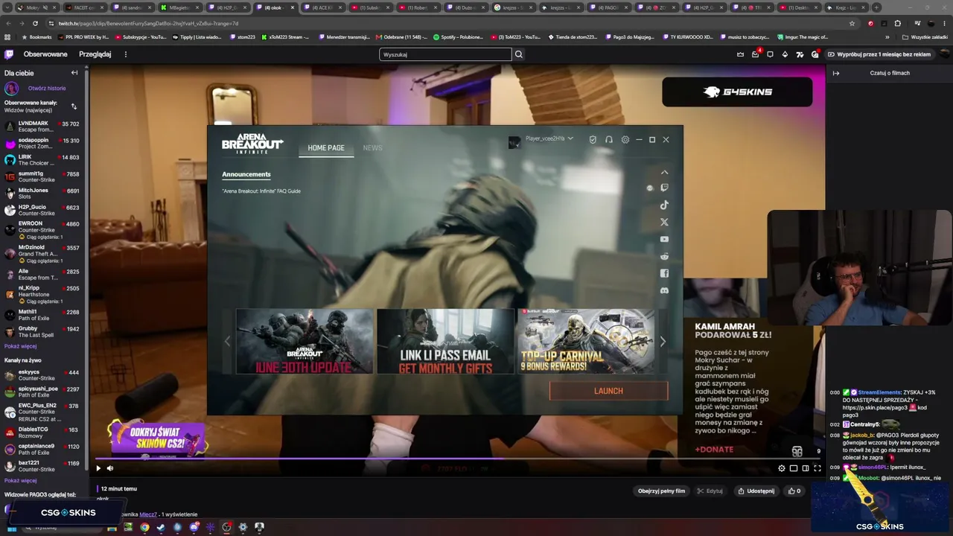The image size is (953, 536).
Task: Expand the Player account dropdown
Action: click(x=570, y=138)
